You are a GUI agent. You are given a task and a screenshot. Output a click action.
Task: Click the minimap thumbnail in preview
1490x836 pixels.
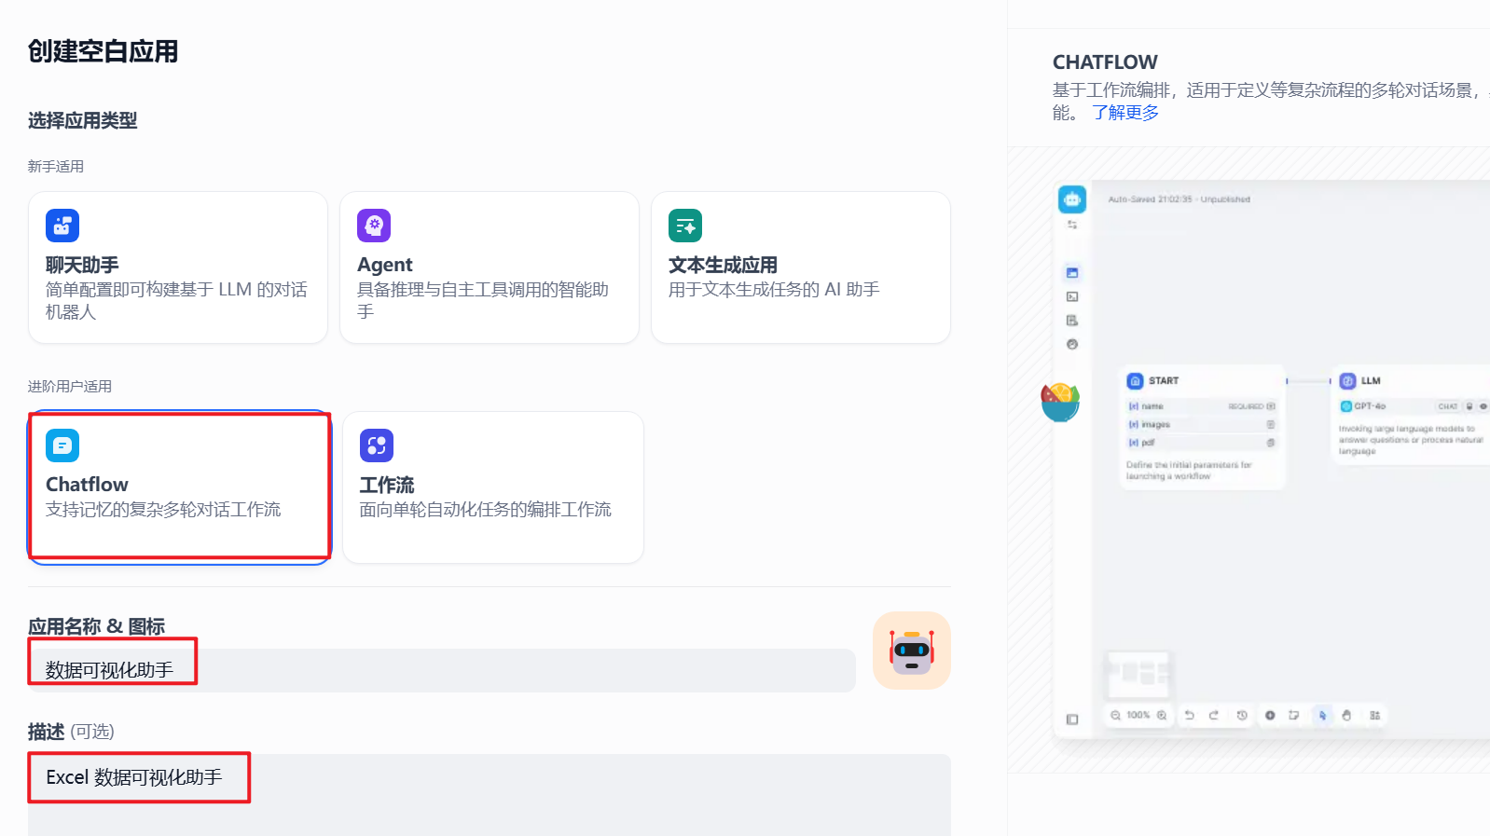(1138, 673)
